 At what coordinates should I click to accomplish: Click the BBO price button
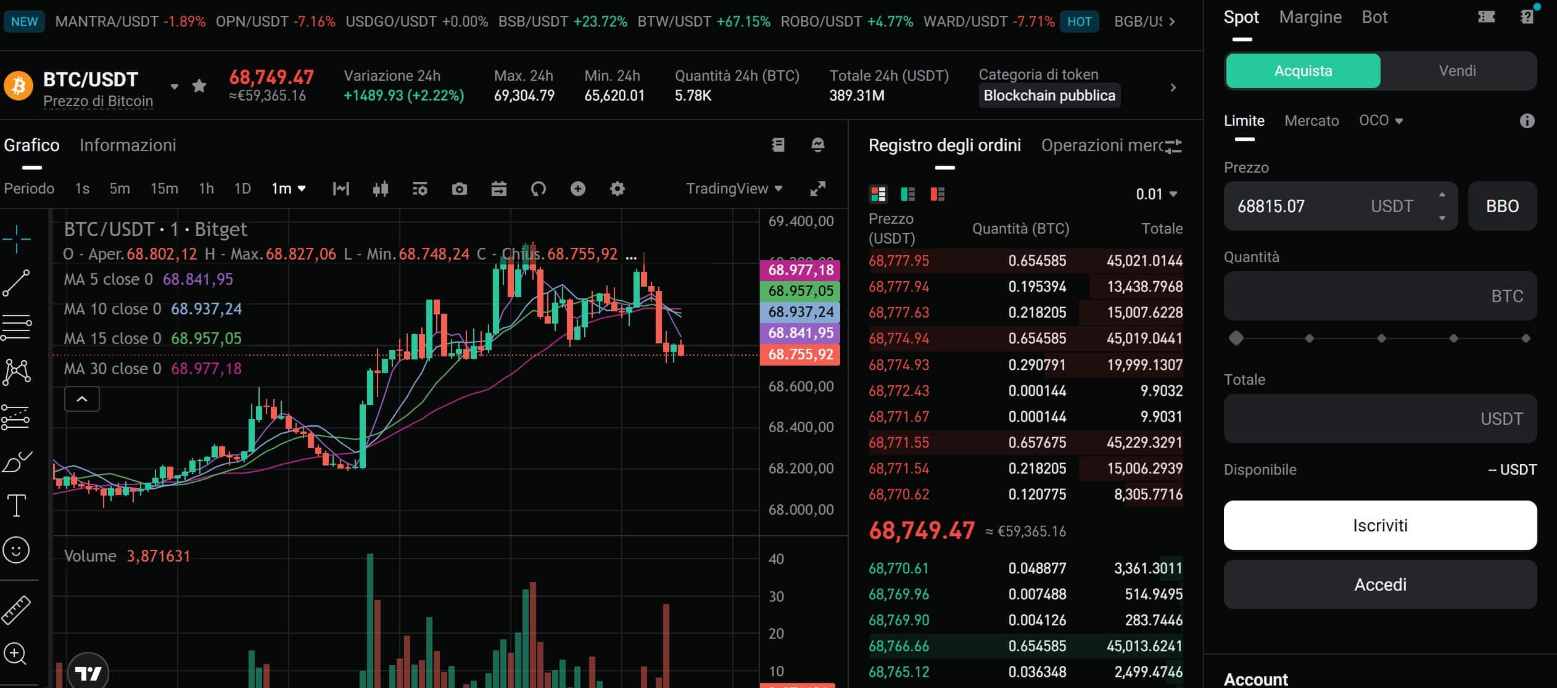tap(1501, 205)
